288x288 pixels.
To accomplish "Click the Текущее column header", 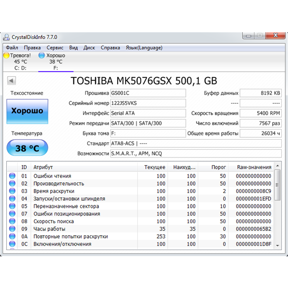I will point(153,167).
